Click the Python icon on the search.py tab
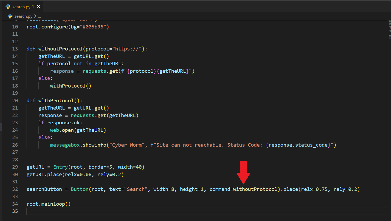 point(8,7)
